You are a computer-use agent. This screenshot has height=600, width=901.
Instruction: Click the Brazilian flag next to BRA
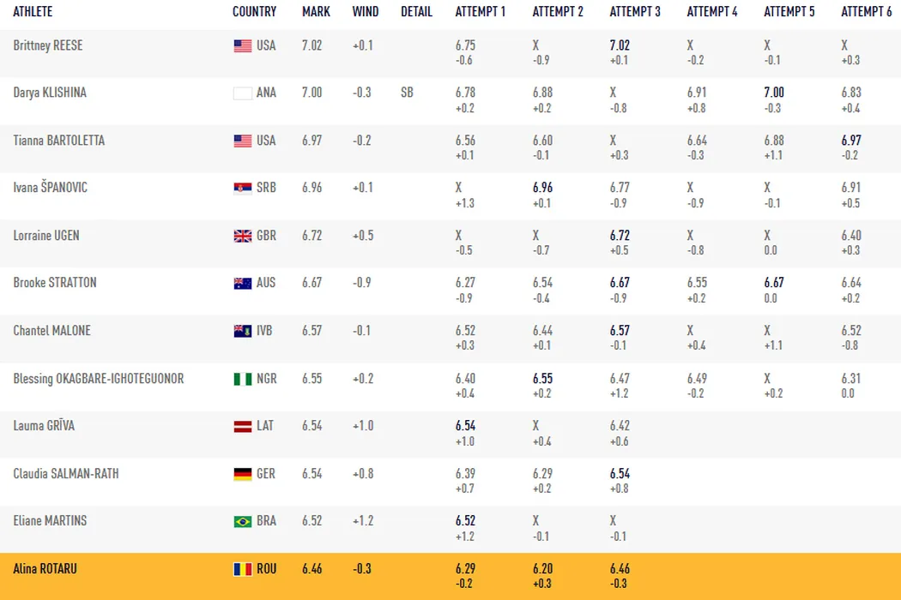coord(243,521)
